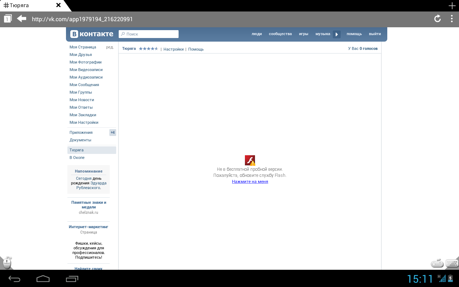Tap the Android back navigation button
The width and height of the screenshot is (459, 287).
pyautogui.click(x=14, y=279)
